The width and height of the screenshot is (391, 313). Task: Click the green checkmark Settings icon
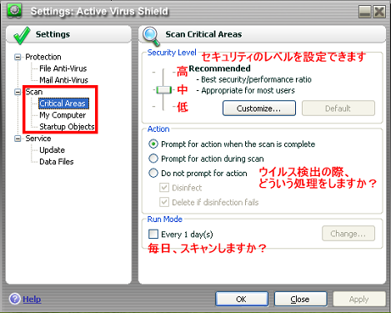(22, 35)
